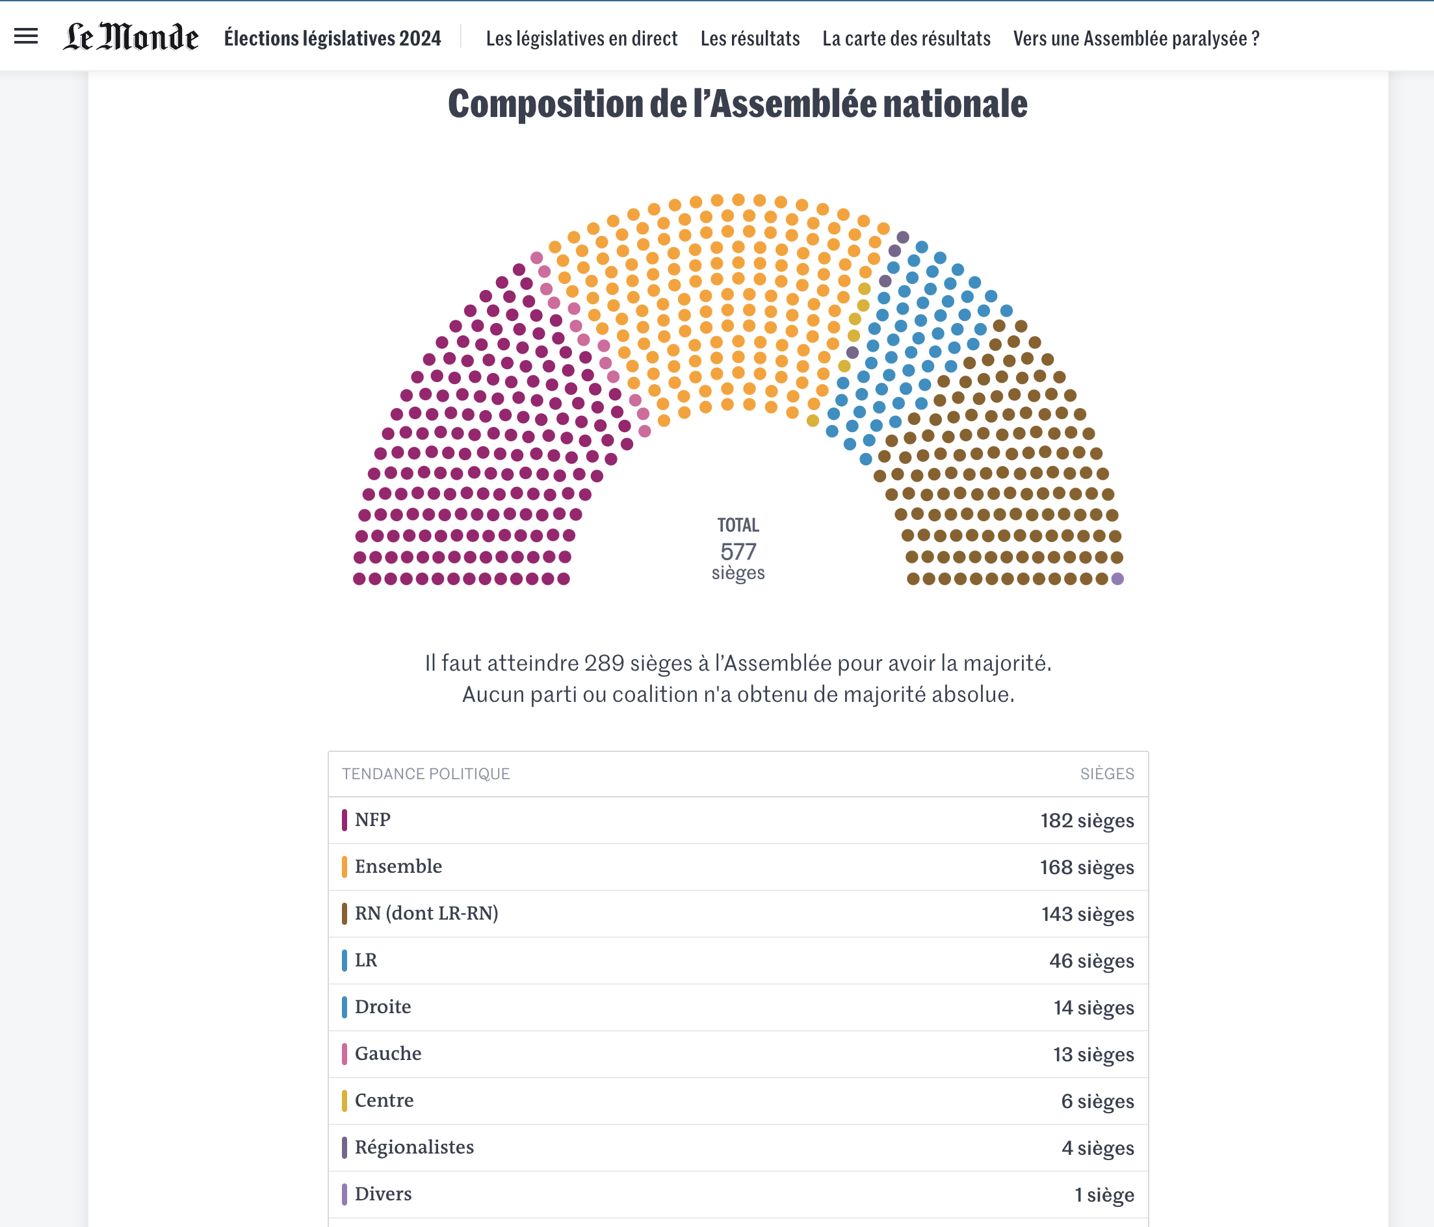This screenshot has height=1227, width=1434.
Task: Click the lone purple Divers seat dot
Action: [x=1117, y=578]
